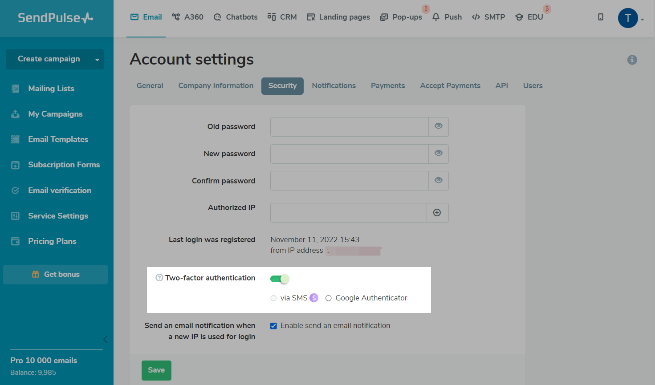Click the Email verification checkmark icon
This screenshot has width=655, height=385.
tap(16, 190)
